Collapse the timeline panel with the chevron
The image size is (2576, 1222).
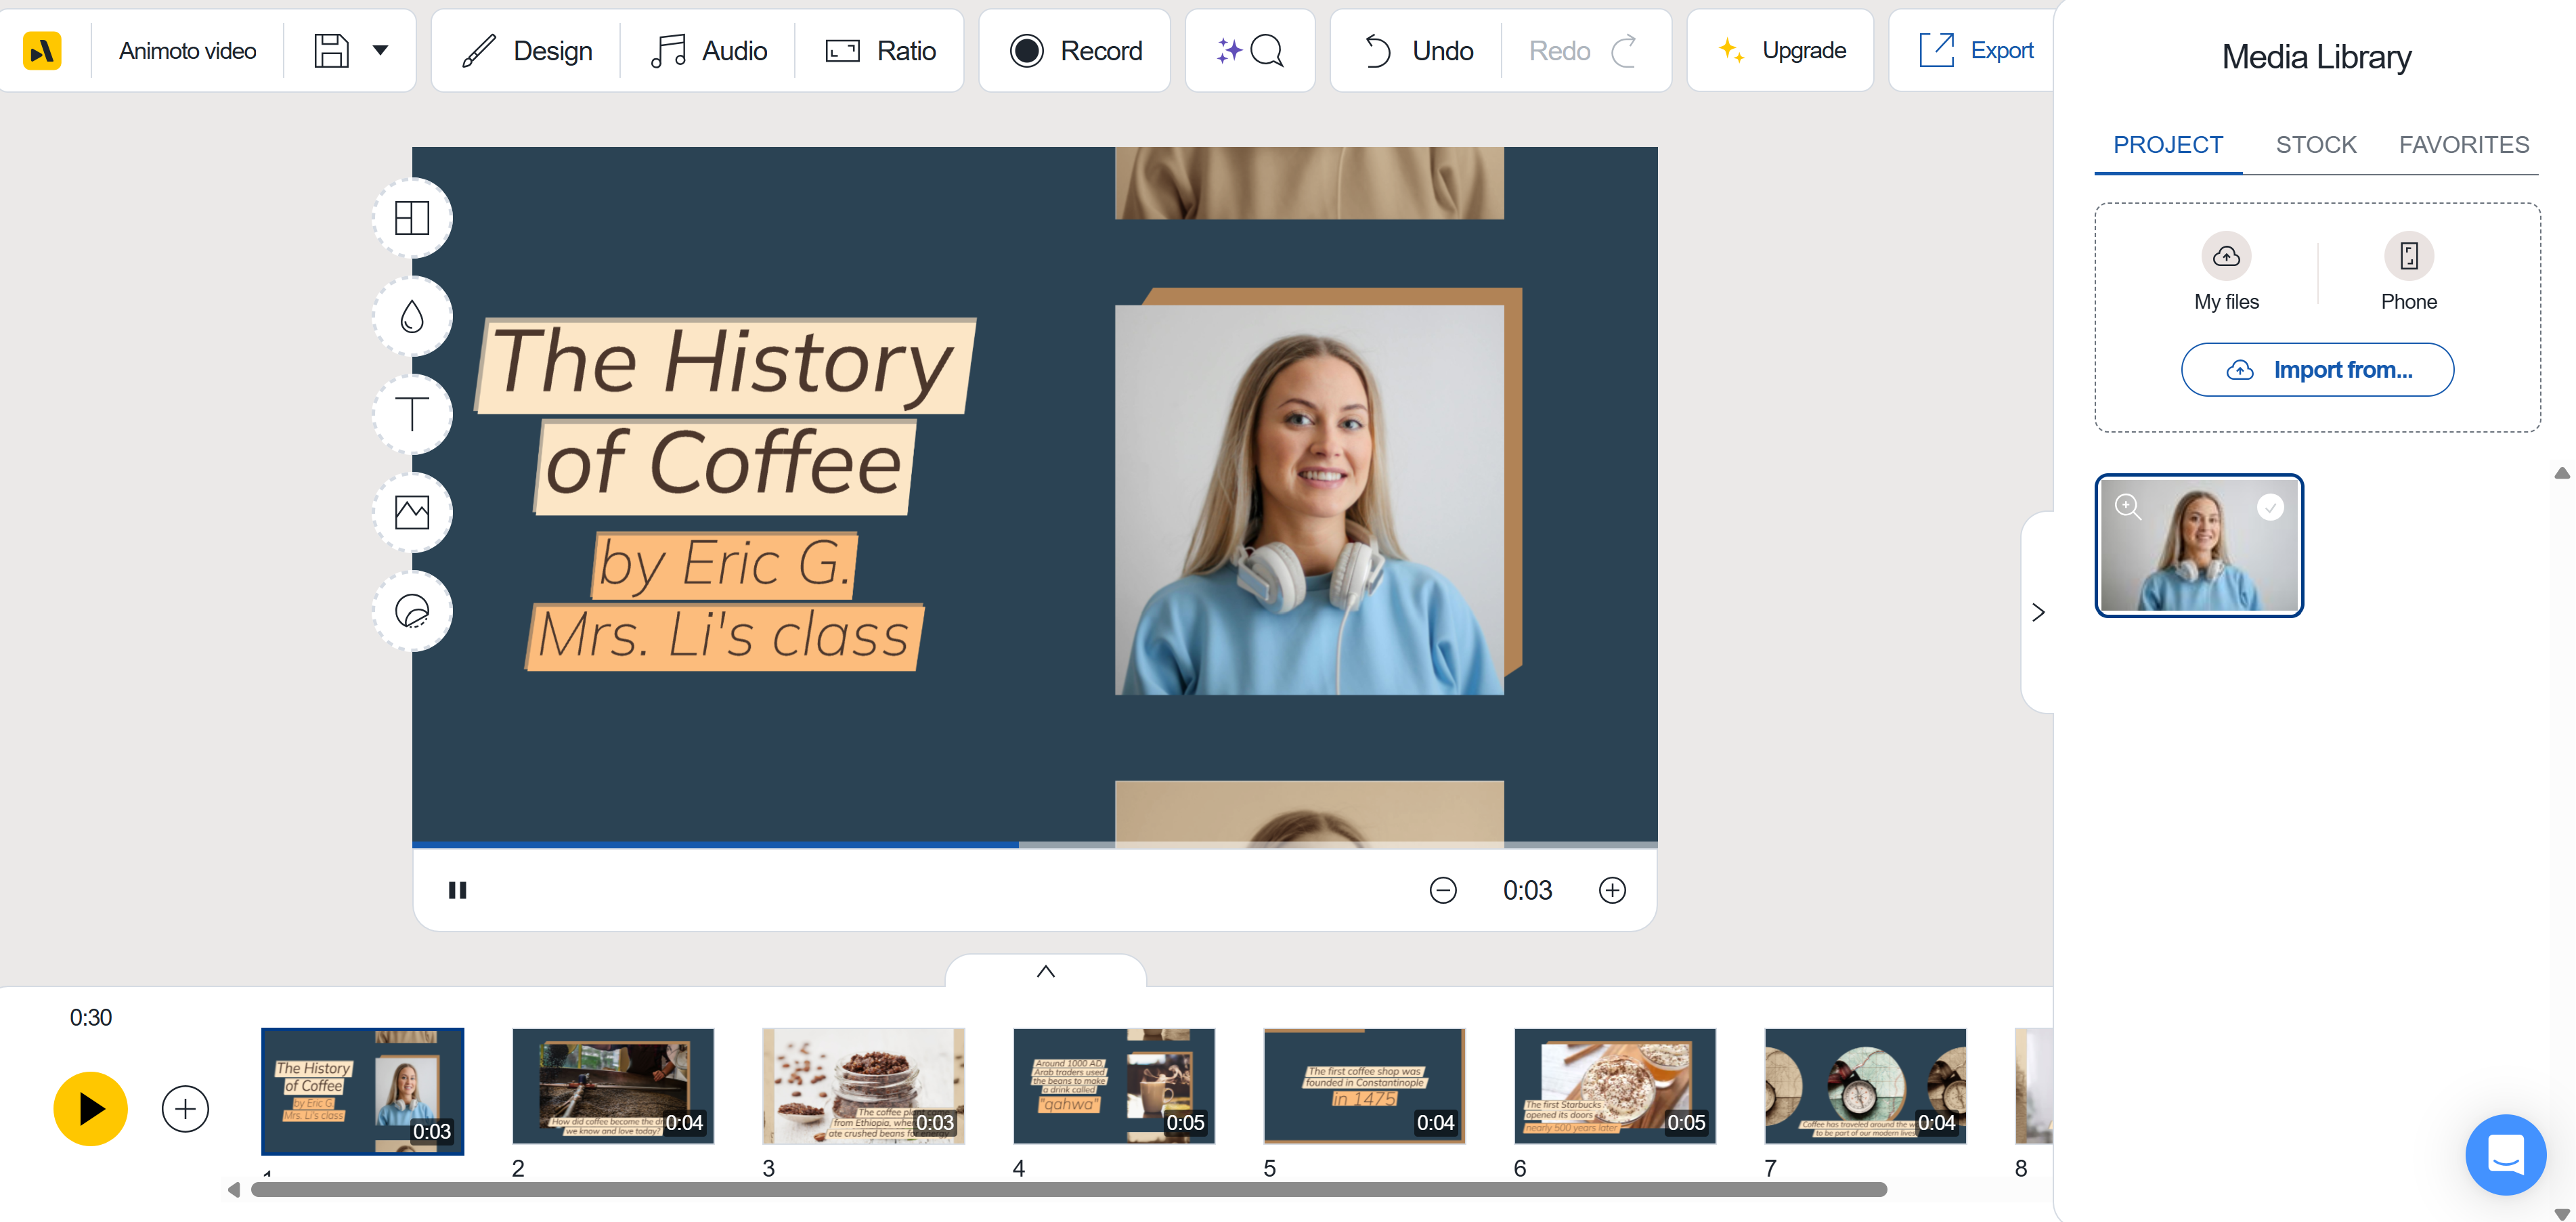click(x=1045, y=970)
